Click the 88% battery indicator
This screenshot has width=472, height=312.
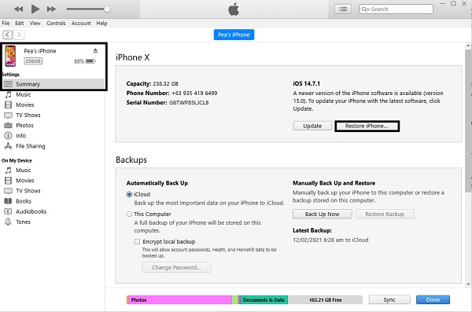pyautogui.click(x=85, y=61)
